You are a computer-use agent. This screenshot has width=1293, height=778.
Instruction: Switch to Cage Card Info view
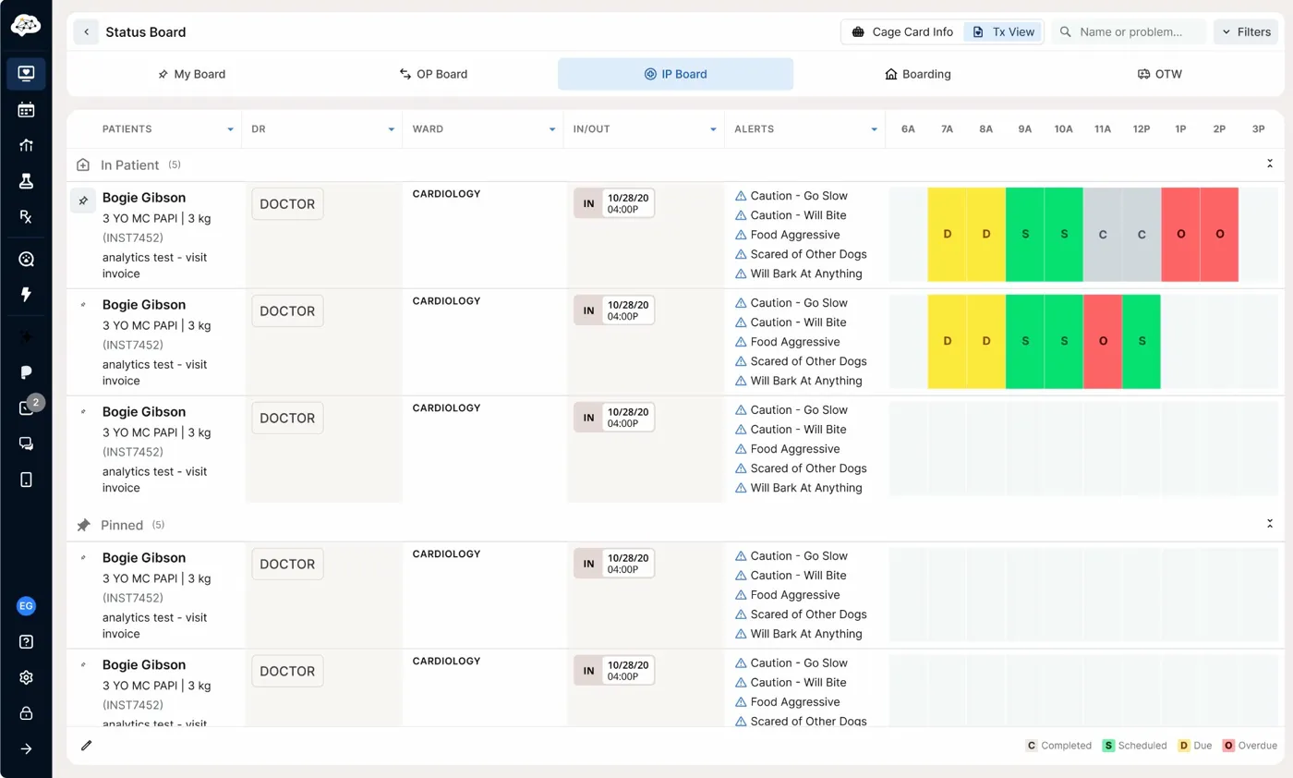(902, 32)
